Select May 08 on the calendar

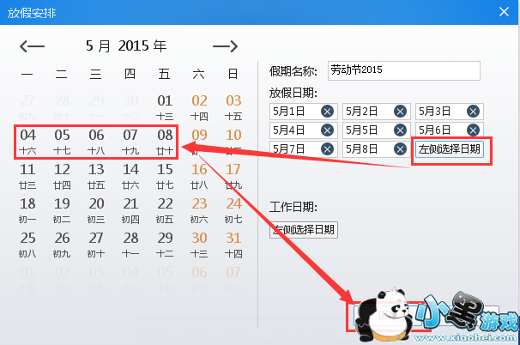click(x=165, y=142)
